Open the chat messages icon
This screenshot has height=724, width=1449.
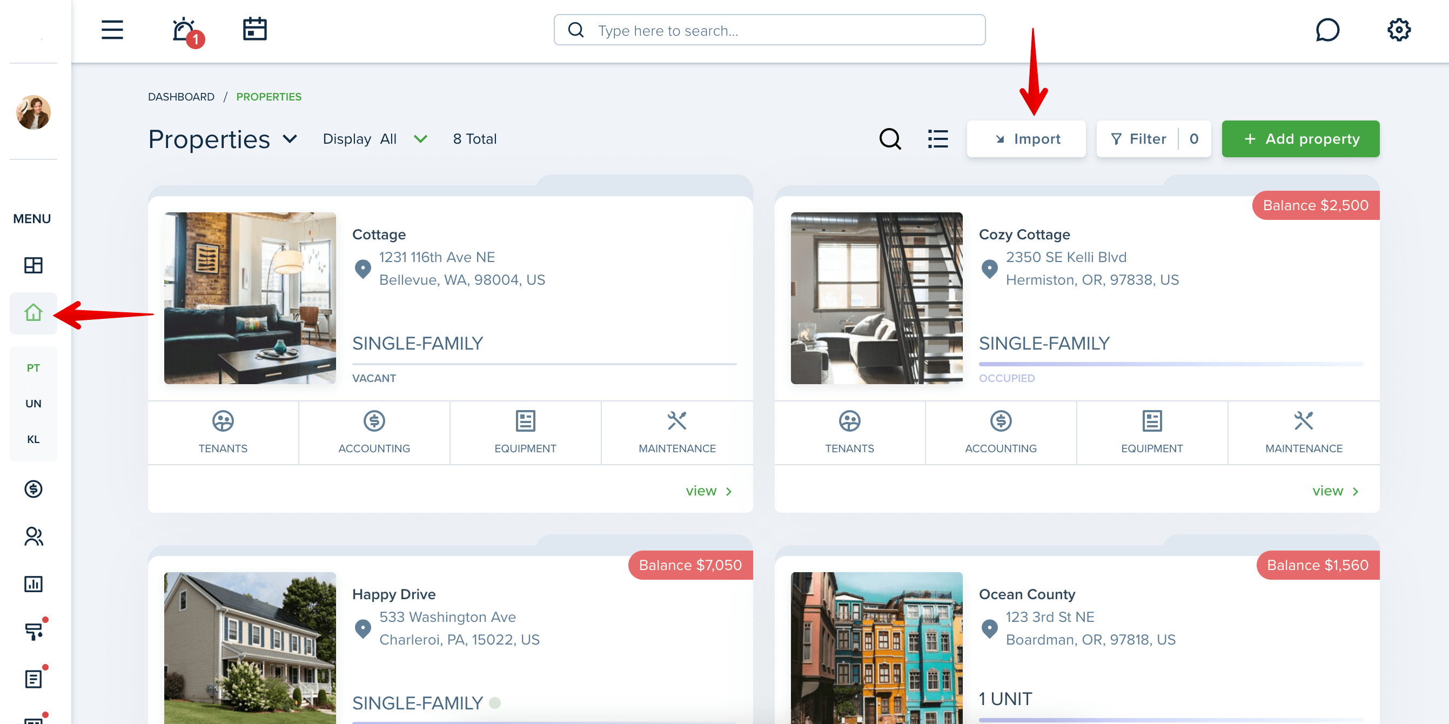1327,30
